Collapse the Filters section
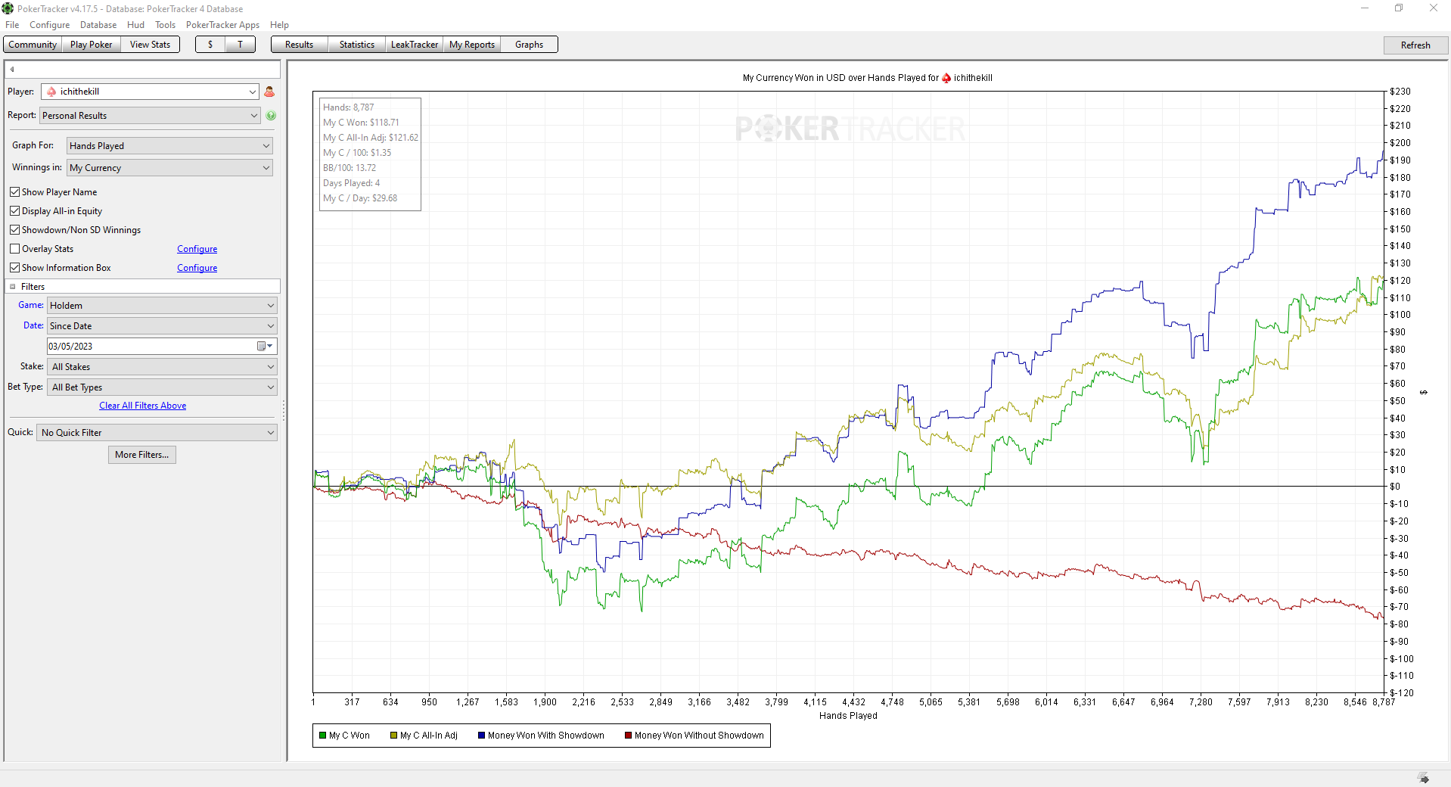This screenshot has width=1451, height=787. coord(13,287)
